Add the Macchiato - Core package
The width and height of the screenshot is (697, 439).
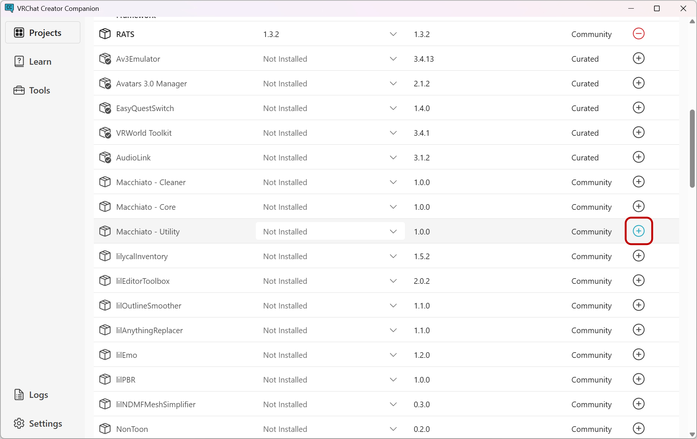(639, 206)
